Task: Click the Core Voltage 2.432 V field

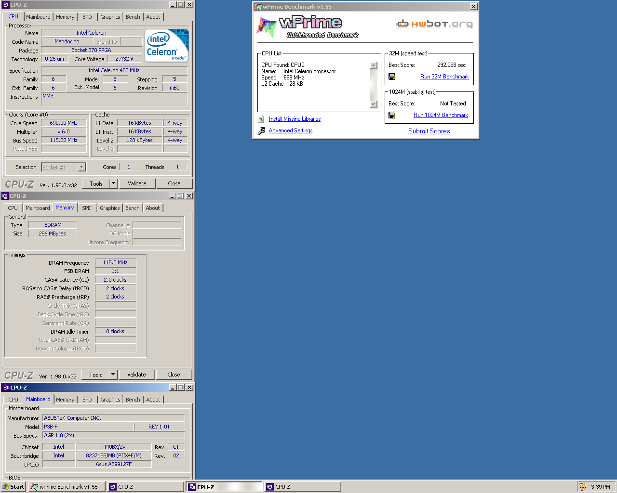Action: (124, 59)
